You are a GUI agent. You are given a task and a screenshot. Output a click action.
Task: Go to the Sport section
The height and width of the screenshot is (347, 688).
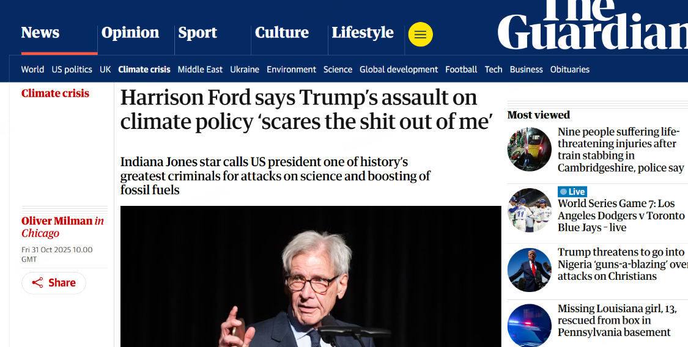[198, 32]
